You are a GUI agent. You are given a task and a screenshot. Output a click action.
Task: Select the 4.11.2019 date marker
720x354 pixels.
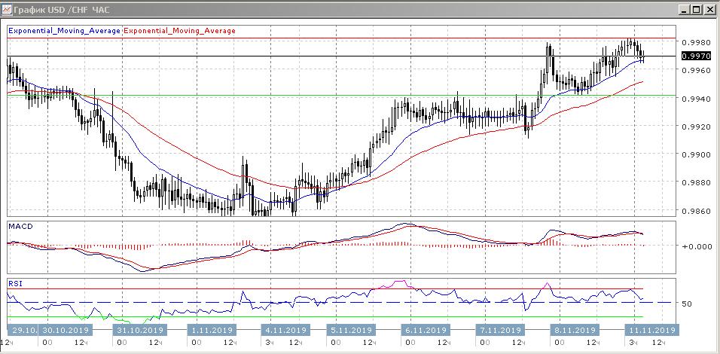coord(285,330)
